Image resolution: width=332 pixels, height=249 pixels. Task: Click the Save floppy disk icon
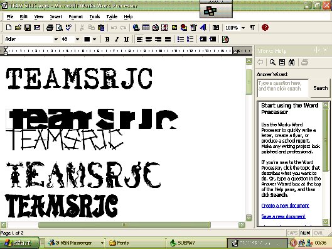tap(28, 28)
